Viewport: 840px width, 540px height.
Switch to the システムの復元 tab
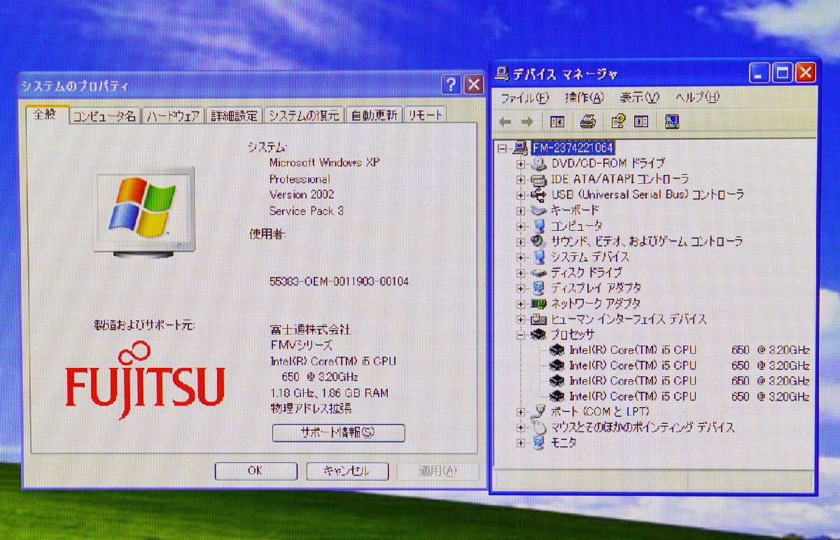pos(304,116)
